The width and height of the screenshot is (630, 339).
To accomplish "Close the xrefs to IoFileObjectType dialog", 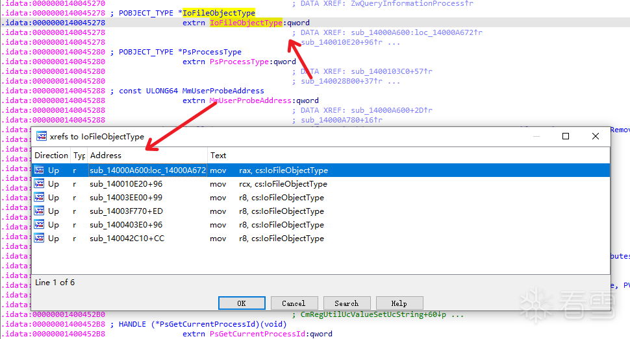I will click(596, 136).
